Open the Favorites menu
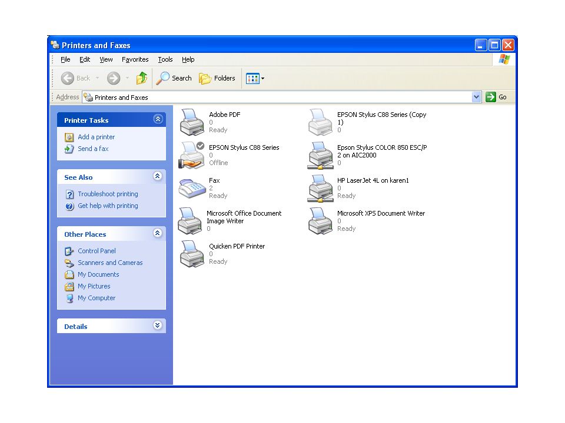The image size is (565, 423). [x=135, y=59]
